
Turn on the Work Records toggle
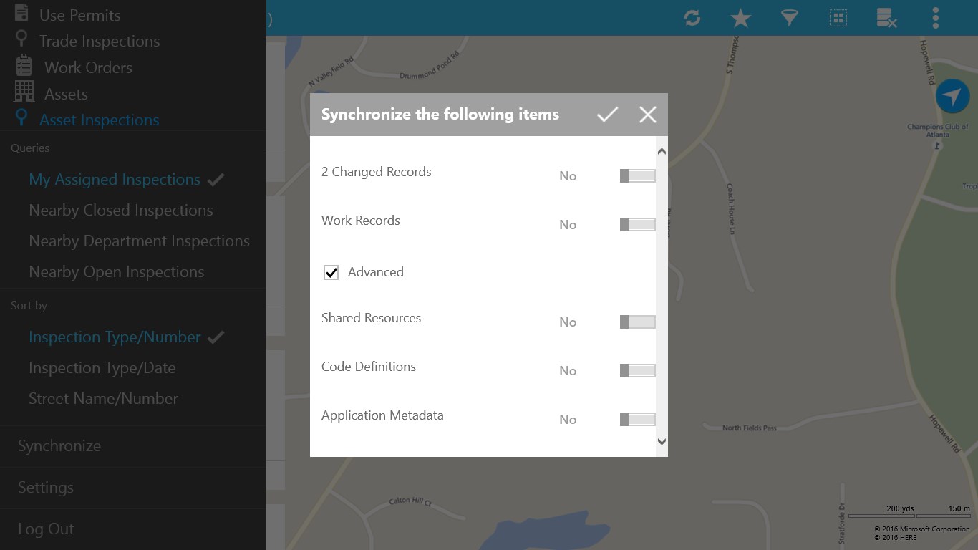click(636, 224)
